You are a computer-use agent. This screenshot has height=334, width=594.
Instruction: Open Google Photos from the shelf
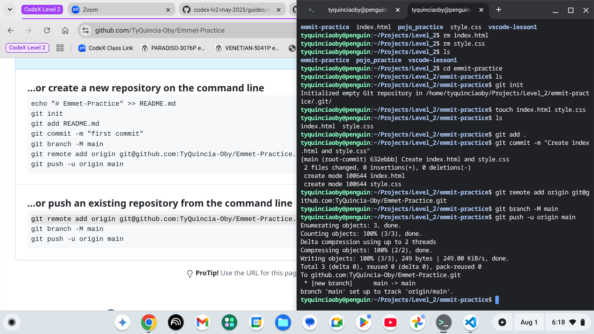click(417, 322)
